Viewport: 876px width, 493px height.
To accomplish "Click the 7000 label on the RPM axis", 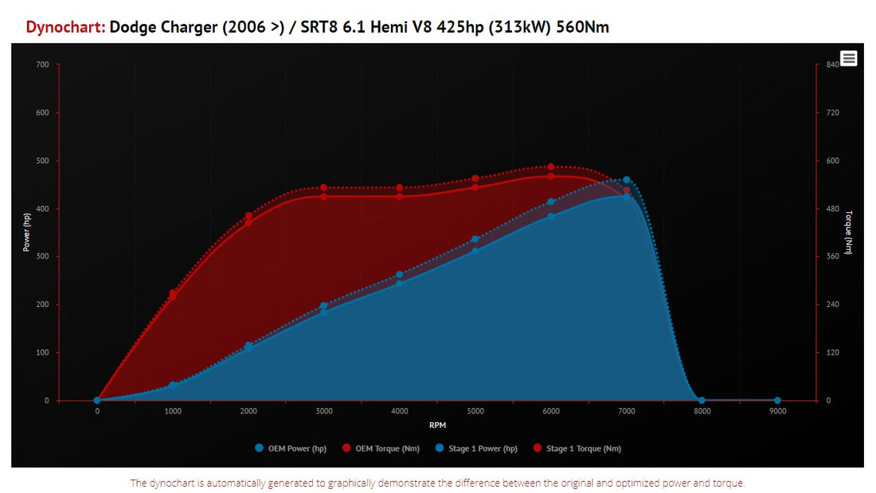I will (x=626, y=411).
